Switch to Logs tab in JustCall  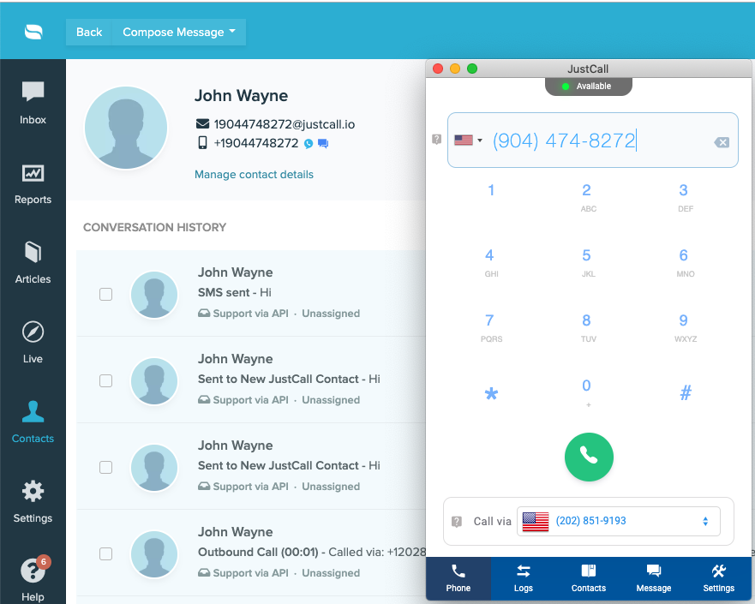pos(524,578)
